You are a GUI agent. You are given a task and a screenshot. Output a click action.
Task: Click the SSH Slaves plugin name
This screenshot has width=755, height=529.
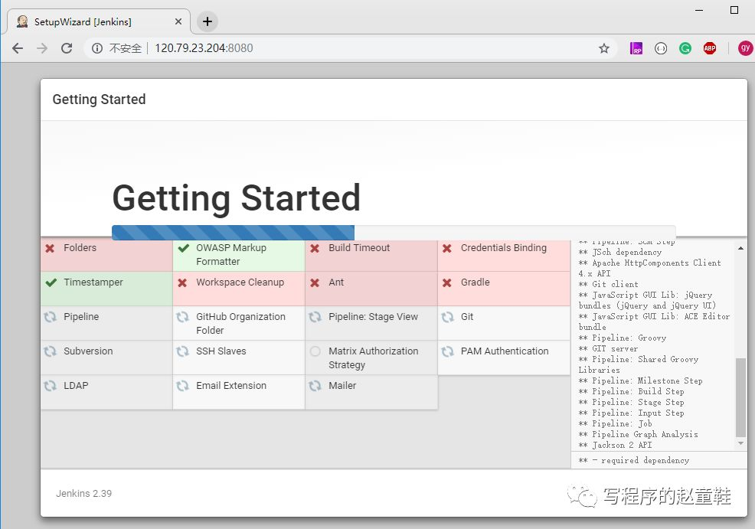click(221, 351)
